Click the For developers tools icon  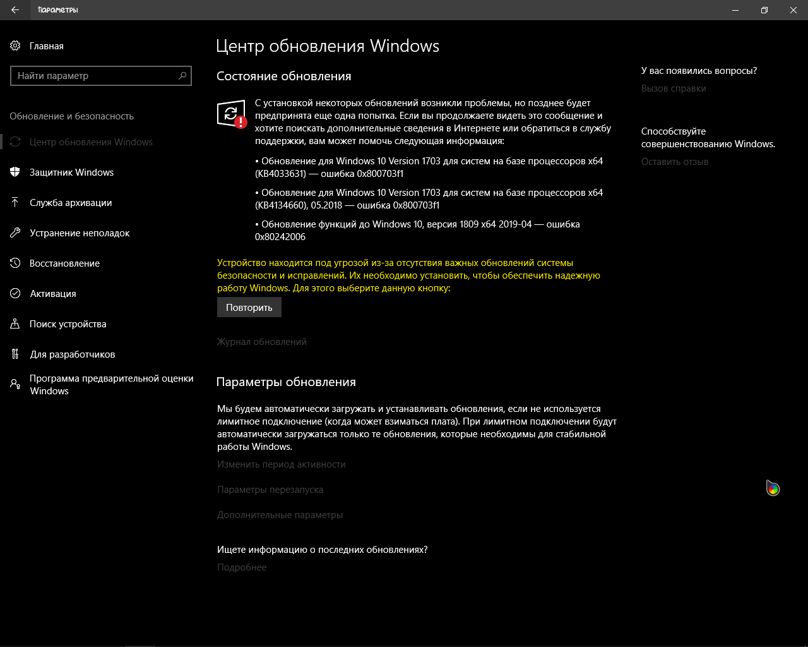tap(15, 354)
